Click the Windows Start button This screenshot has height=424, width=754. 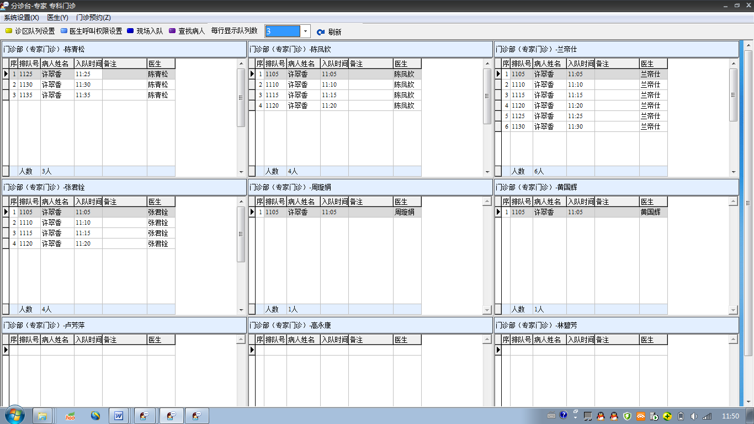pos(15,415)
